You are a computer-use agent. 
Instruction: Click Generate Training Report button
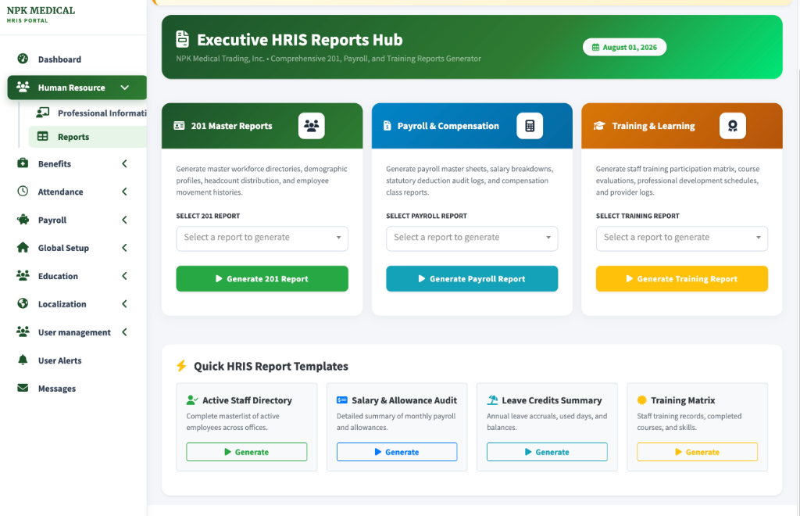pyautogui.click(x=681, y=278)
